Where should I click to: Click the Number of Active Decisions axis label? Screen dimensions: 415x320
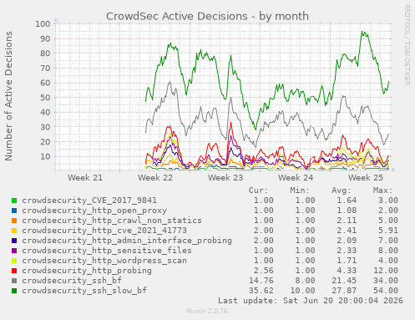tap(8, 96)
